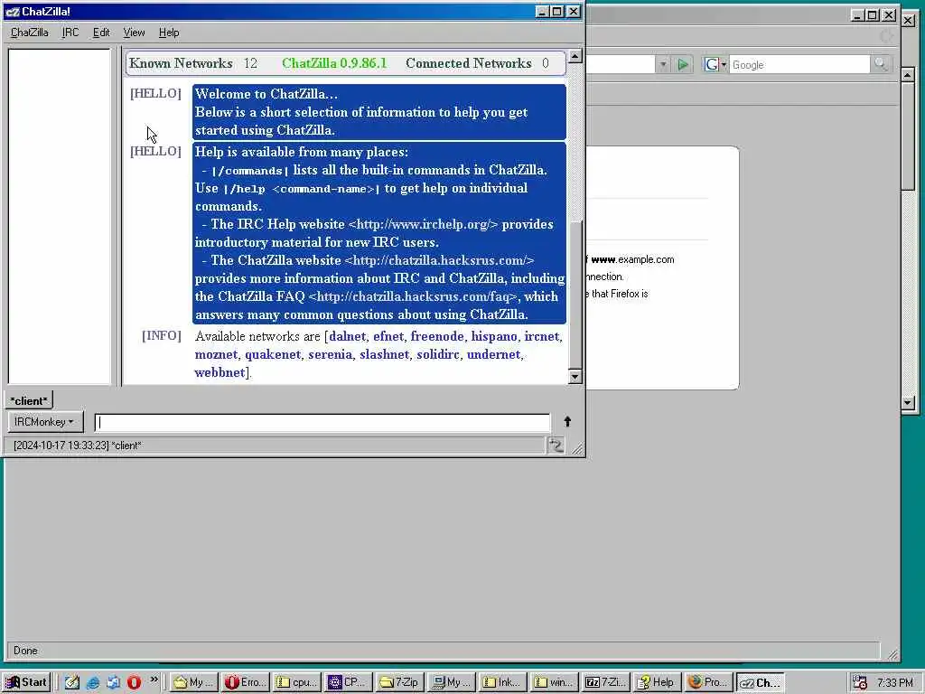Image resolution: width=925 pixels, height=694 pixels.
Task: Click the message input field
Action: click(322, 423)
